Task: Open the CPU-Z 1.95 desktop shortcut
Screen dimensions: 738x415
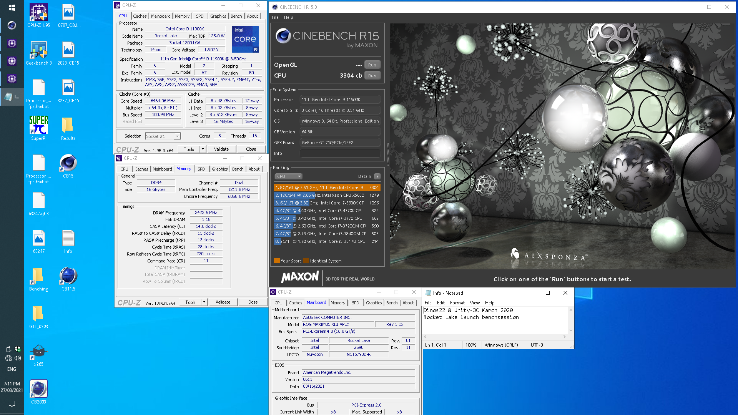Action: coord(38,15)
